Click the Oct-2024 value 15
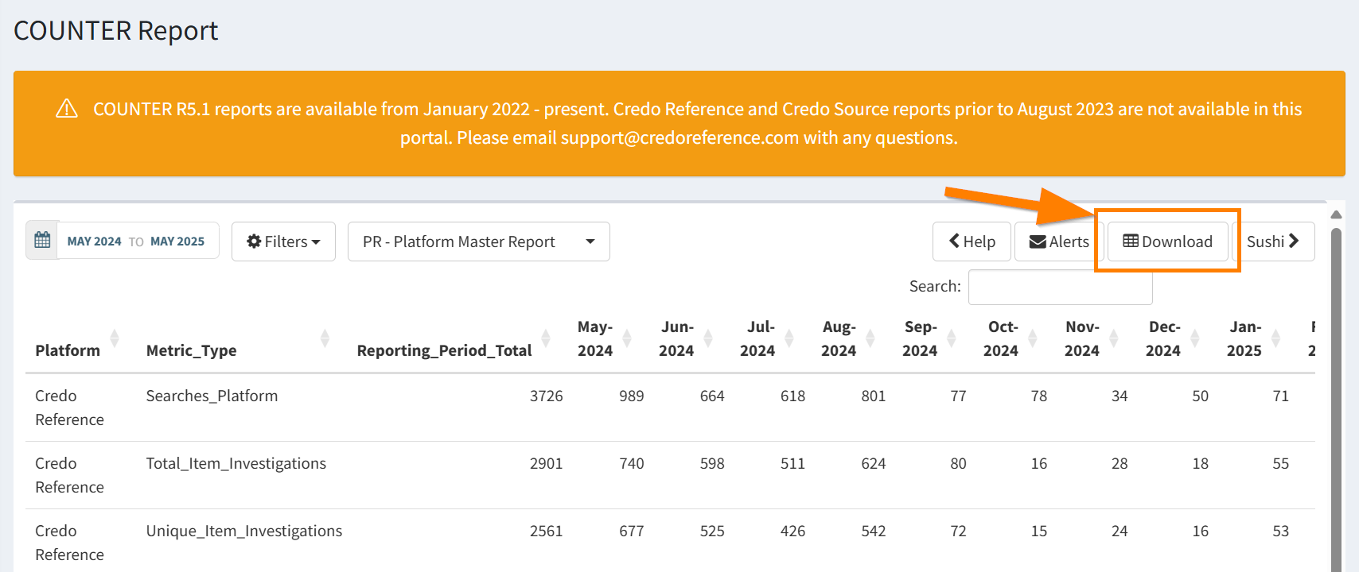Viewport: 1359px width, 572px height. [1039, 531]
